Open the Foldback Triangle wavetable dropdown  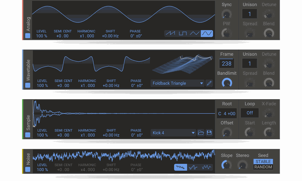[177, 83]
